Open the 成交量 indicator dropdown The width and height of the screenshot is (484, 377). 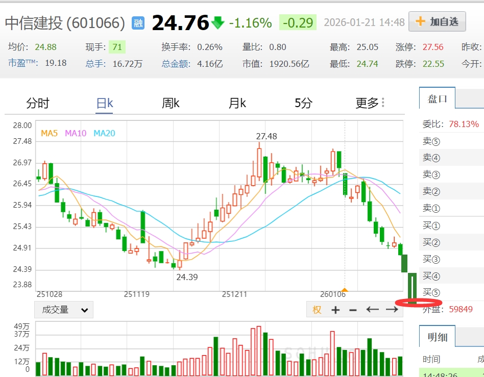point(64,310)
